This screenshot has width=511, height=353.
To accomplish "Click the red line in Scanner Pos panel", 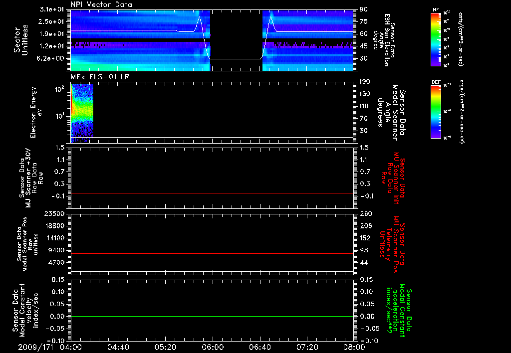I will click(212, 253).
